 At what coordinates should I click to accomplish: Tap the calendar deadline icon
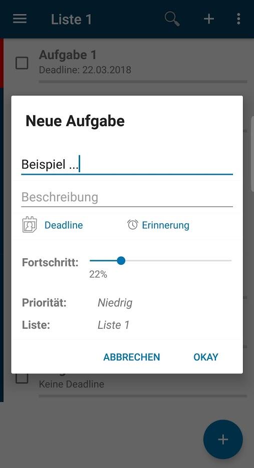(30, 225)
